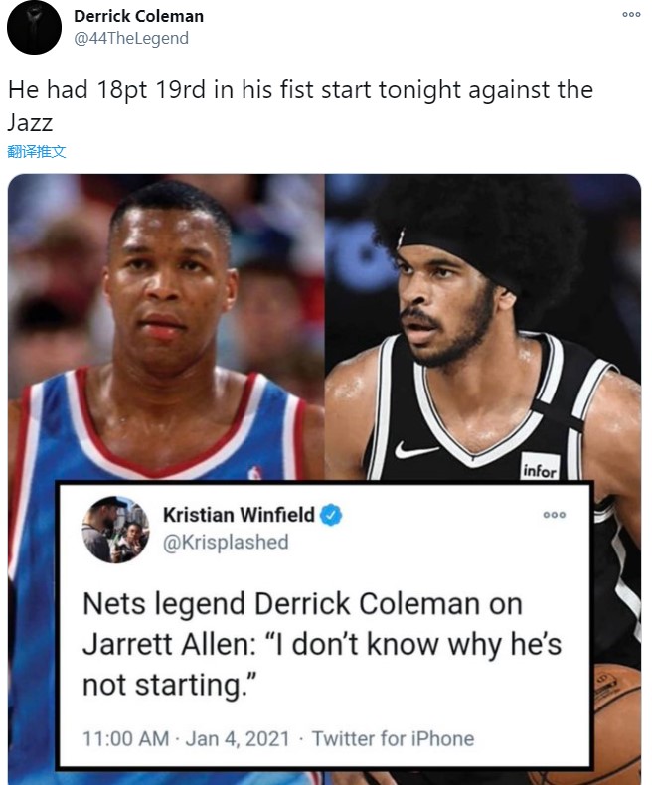This screenshot has height=785, width=652.
Task: Click the Derrick Coleman display name
Action: pos(139,16)
